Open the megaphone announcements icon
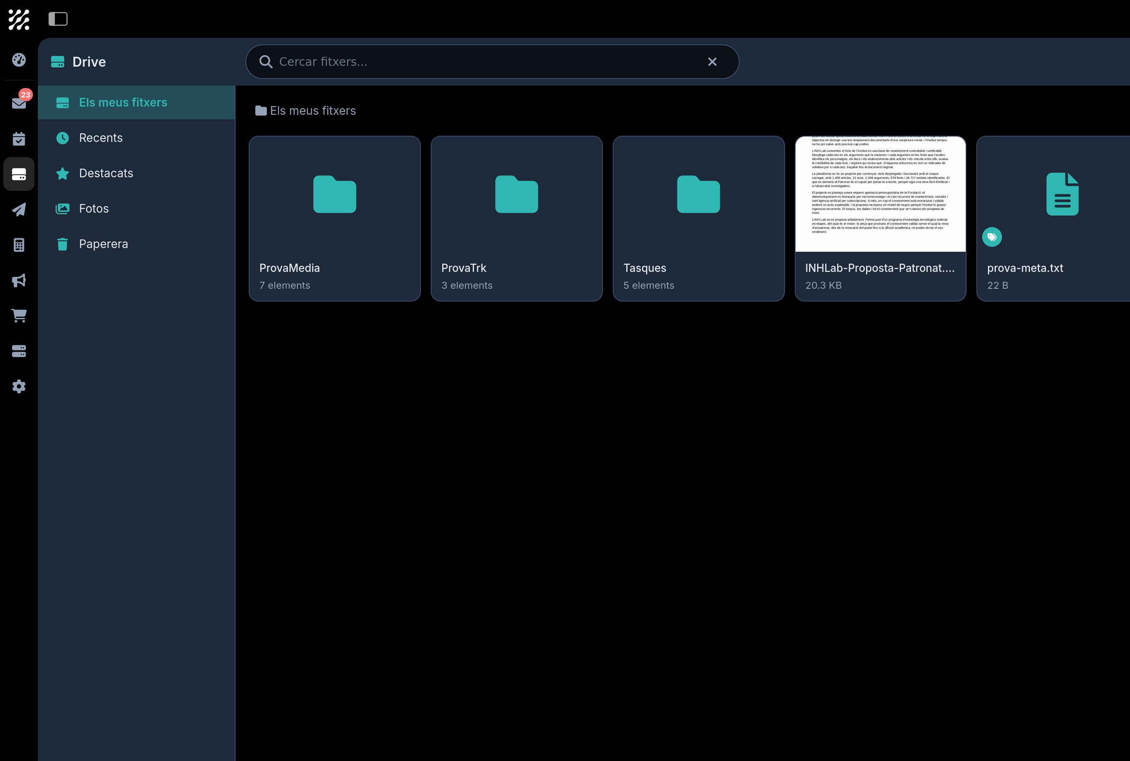This screenshot has height=761, width=1130. pyautogui.click(x=19, y=281)
